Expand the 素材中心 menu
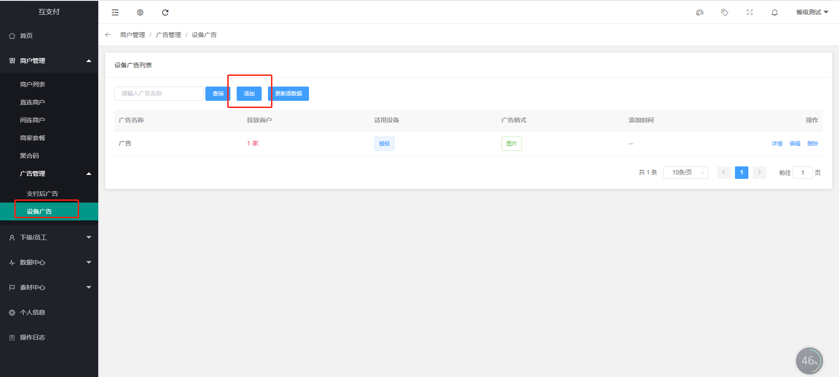The height and width of the screenshot is (377, 839). 49,287
